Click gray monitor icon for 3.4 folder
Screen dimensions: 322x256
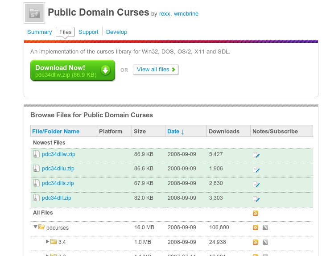point(265,242)
